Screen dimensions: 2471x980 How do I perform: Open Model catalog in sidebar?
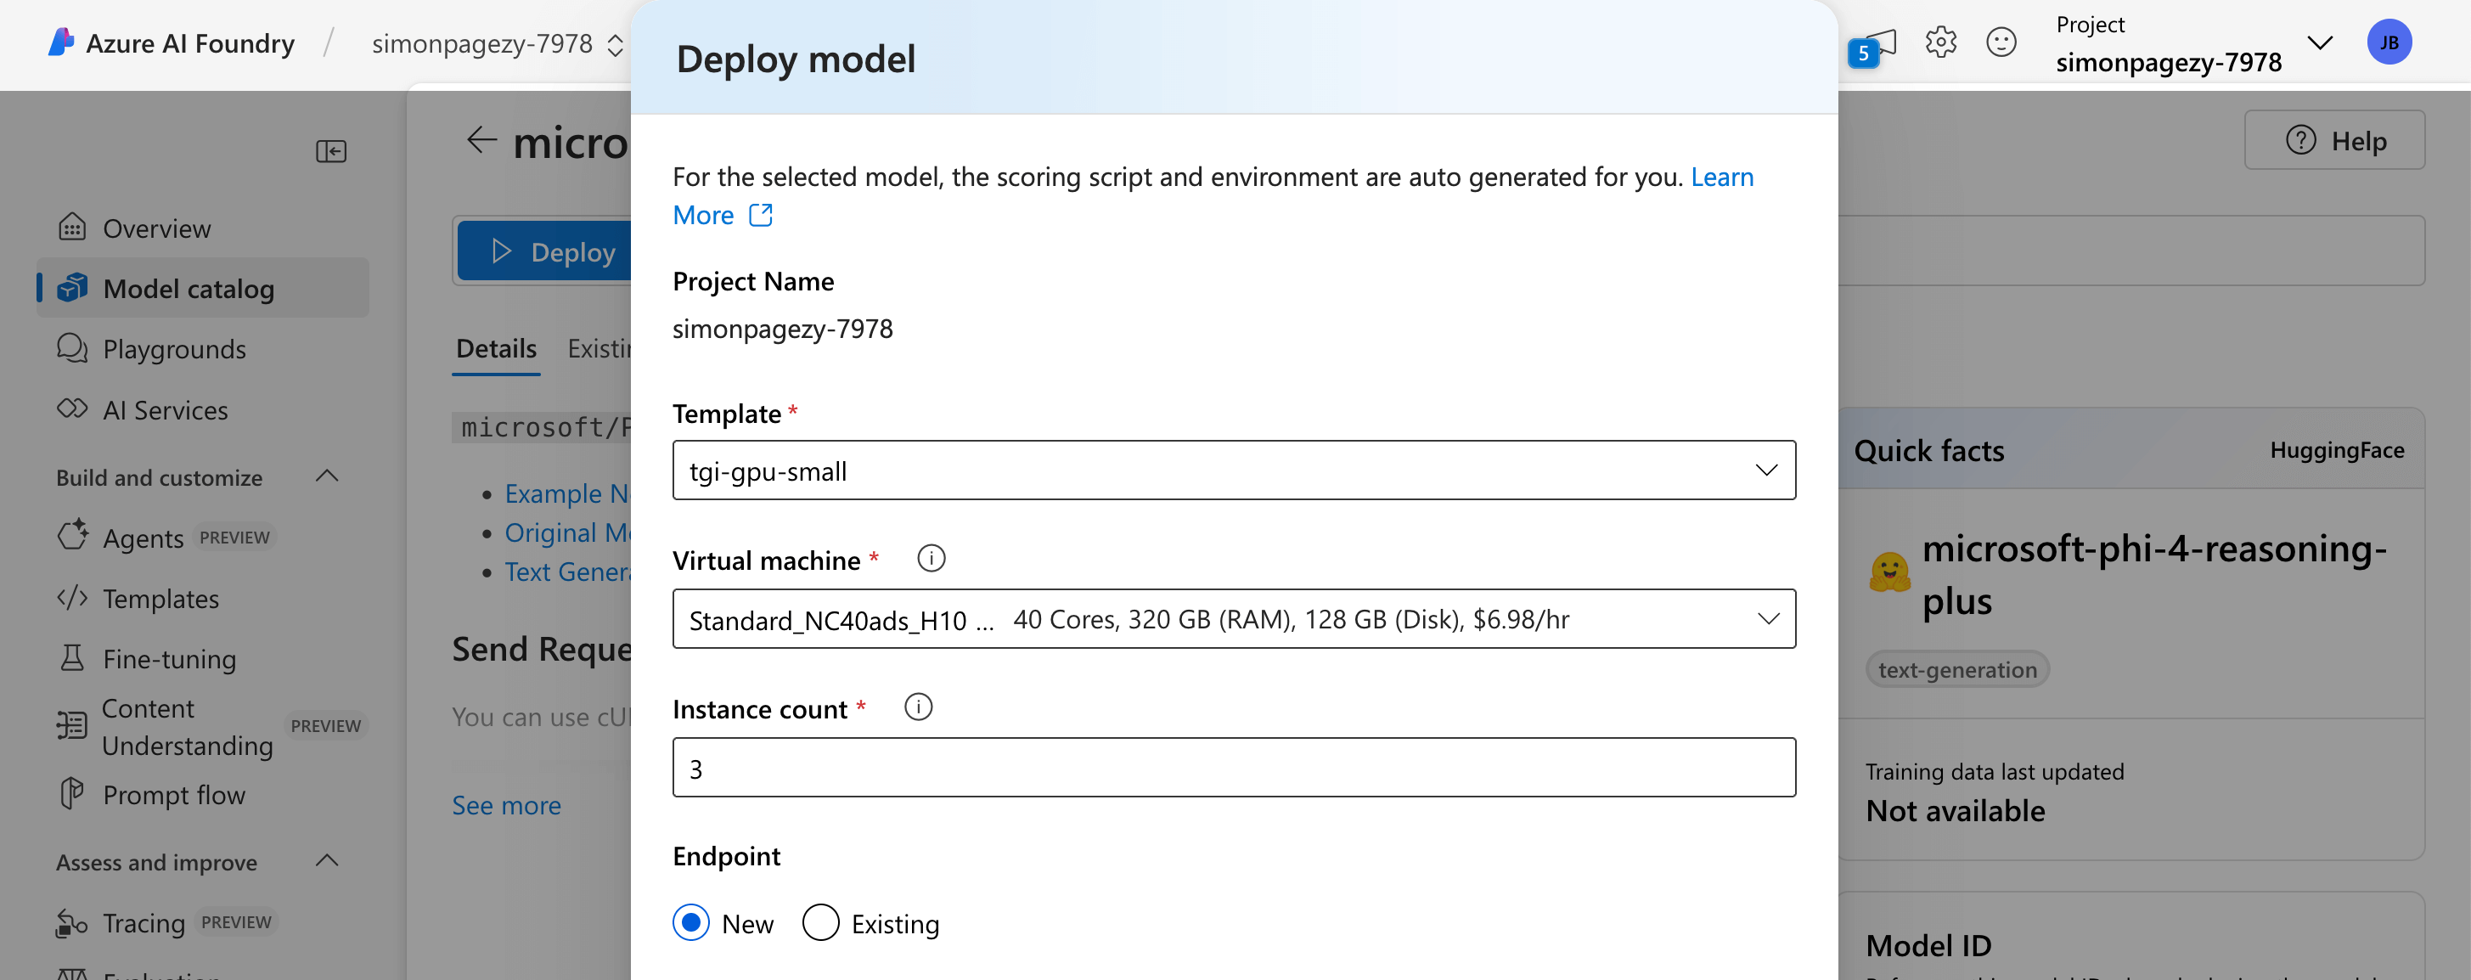point(202,288)
